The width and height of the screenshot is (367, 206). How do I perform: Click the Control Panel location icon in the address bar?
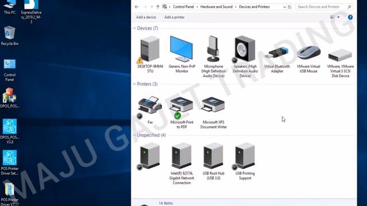[165, 7]
